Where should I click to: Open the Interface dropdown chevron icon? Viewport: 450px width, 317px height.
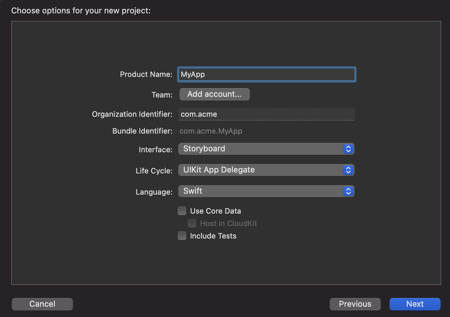tap(348, 149)
